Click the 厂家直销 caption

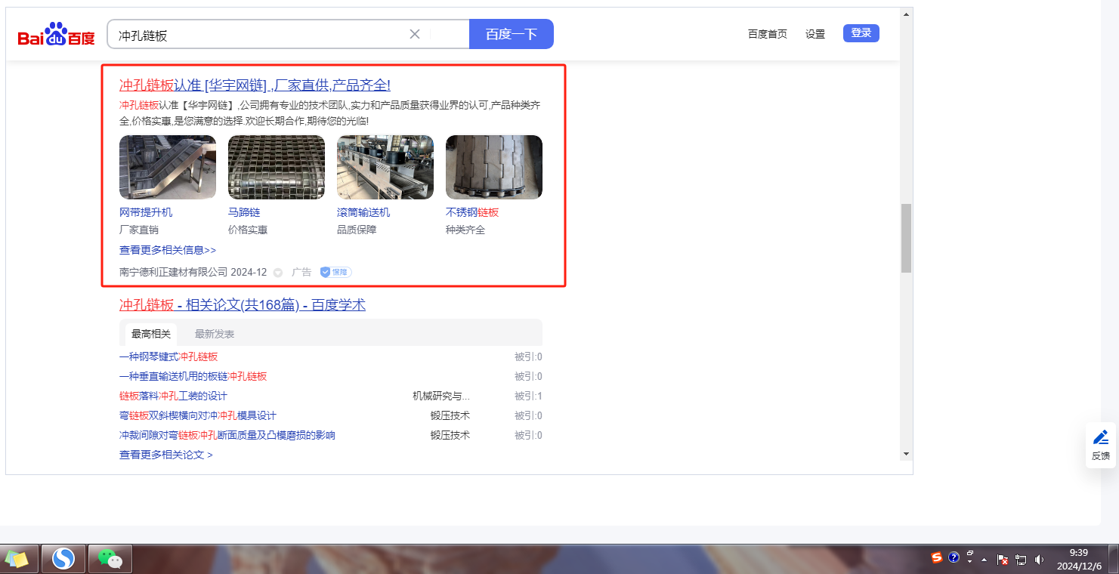point(139,230)
